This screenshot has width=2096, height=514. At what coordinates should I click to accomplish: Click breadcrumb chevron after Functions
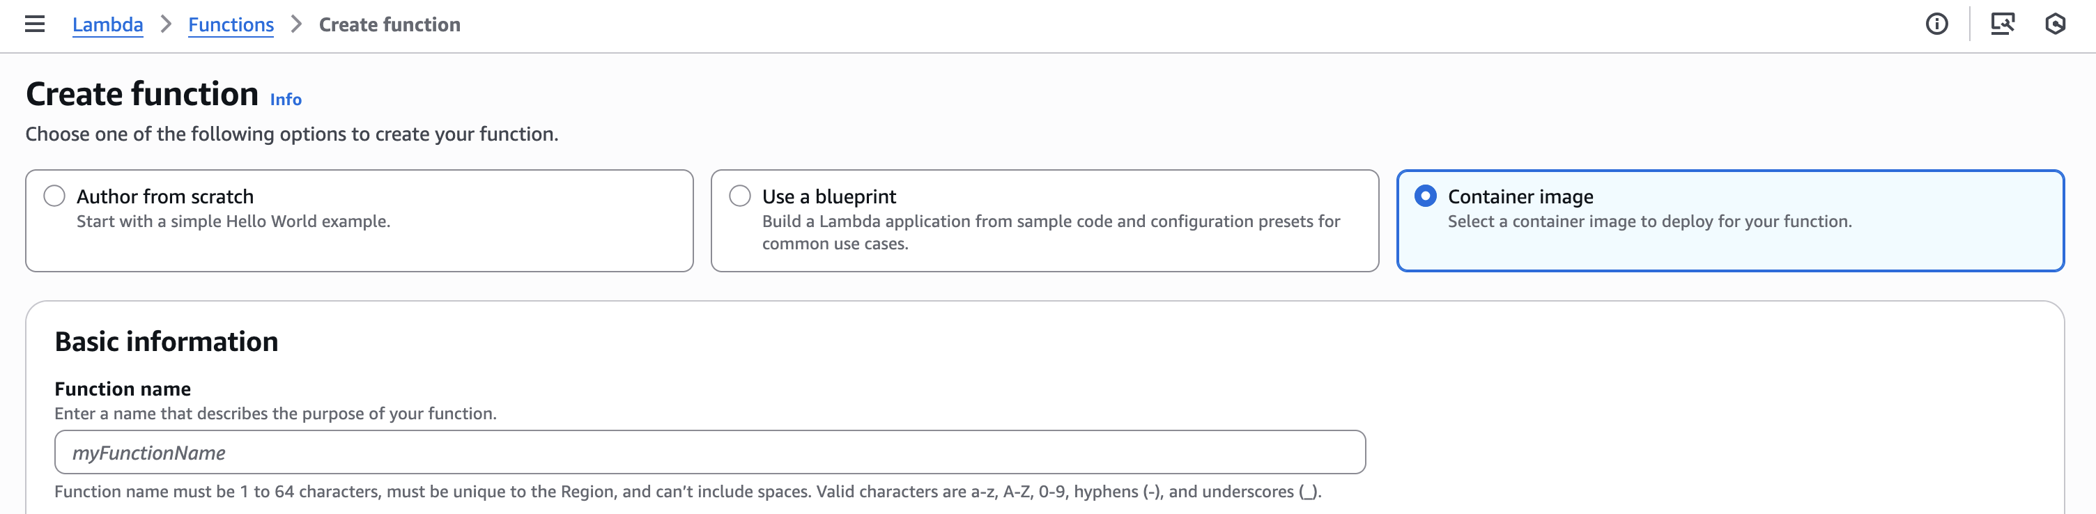(297, 24)
